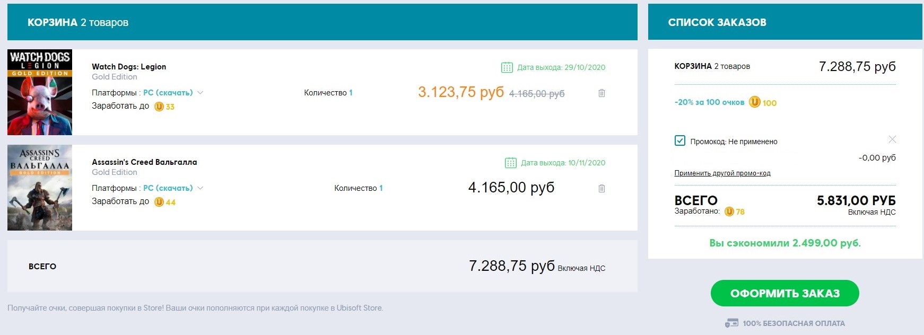Screen dimensions: 924x335
Task: Delete Watch Dogs: Legion from cart
Action: (602, 93)
